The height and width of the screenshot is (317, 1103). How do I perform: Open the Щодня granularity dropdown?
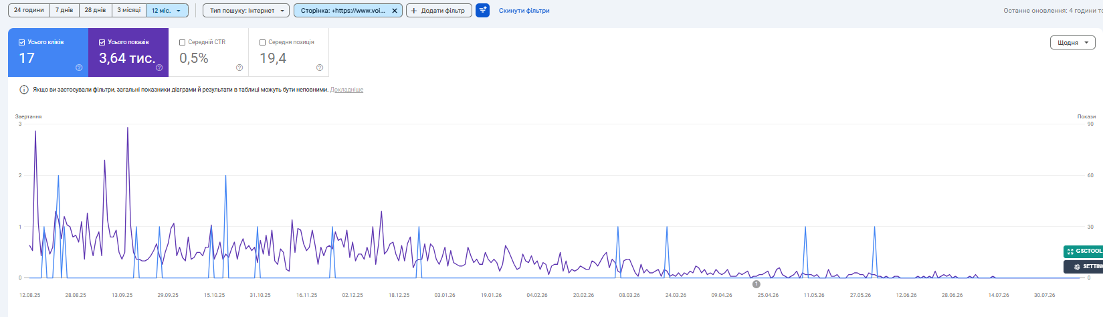pyautogui.click(x=1072, y=42)
